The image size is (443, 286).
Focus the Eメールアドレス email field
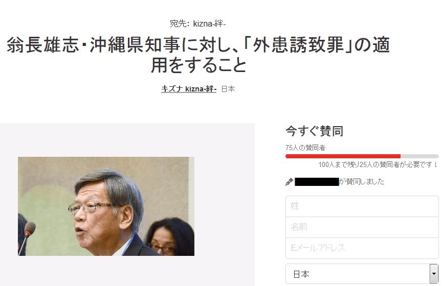pos(362,248)
